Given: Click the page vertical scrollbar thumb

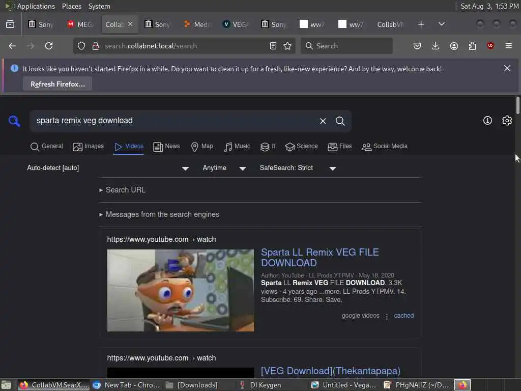Looking at the screenshot, I should 517,105.
